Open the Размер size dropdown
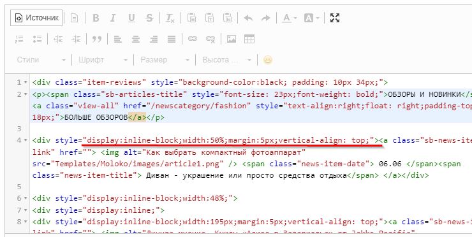 pyautogui.click(x=165, y=60)
